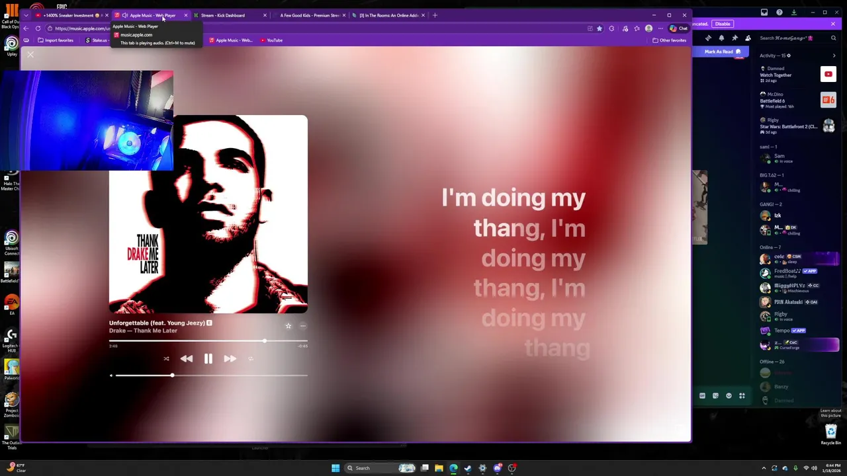Mute the Apple Music tab audio icon
Screen dimensions: 847x476
[x=125, y=15]
